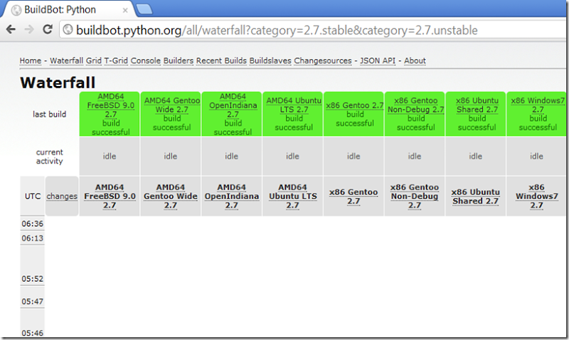
Task: Click the browser Back arrow
Action: [x=11, y=29]
